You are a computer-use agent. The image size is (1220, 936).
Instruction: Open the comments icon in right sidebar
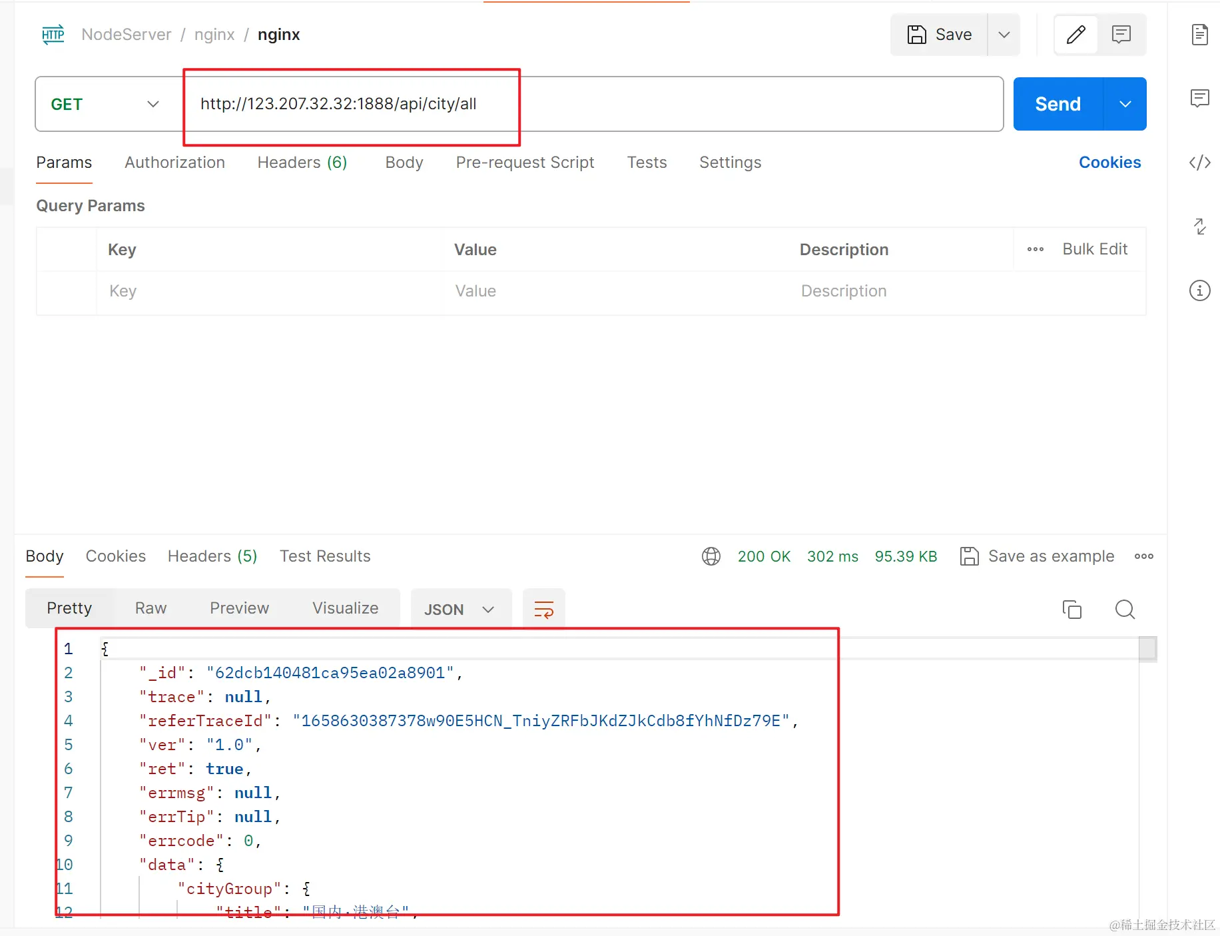pos(1200,99)
